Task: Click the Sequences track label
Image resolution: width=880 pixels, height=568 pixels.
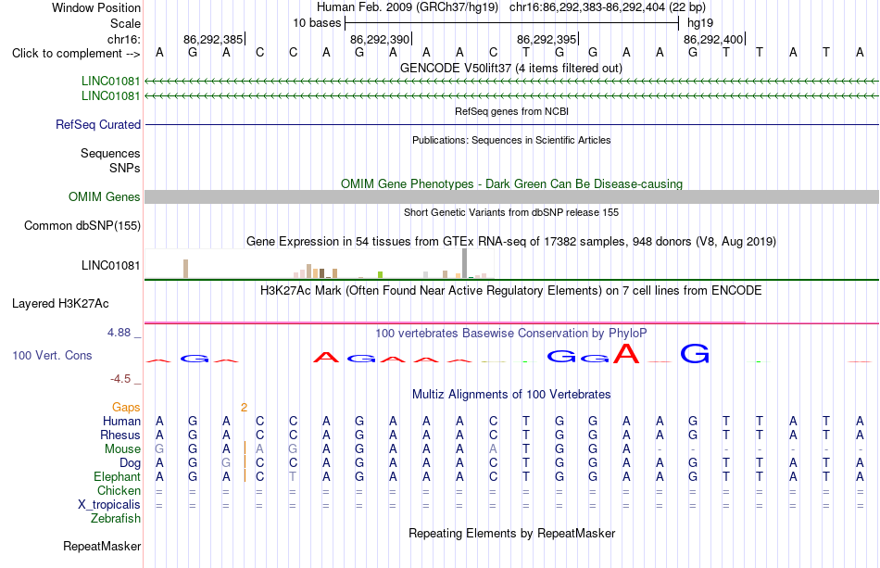Action: point(110,153)
